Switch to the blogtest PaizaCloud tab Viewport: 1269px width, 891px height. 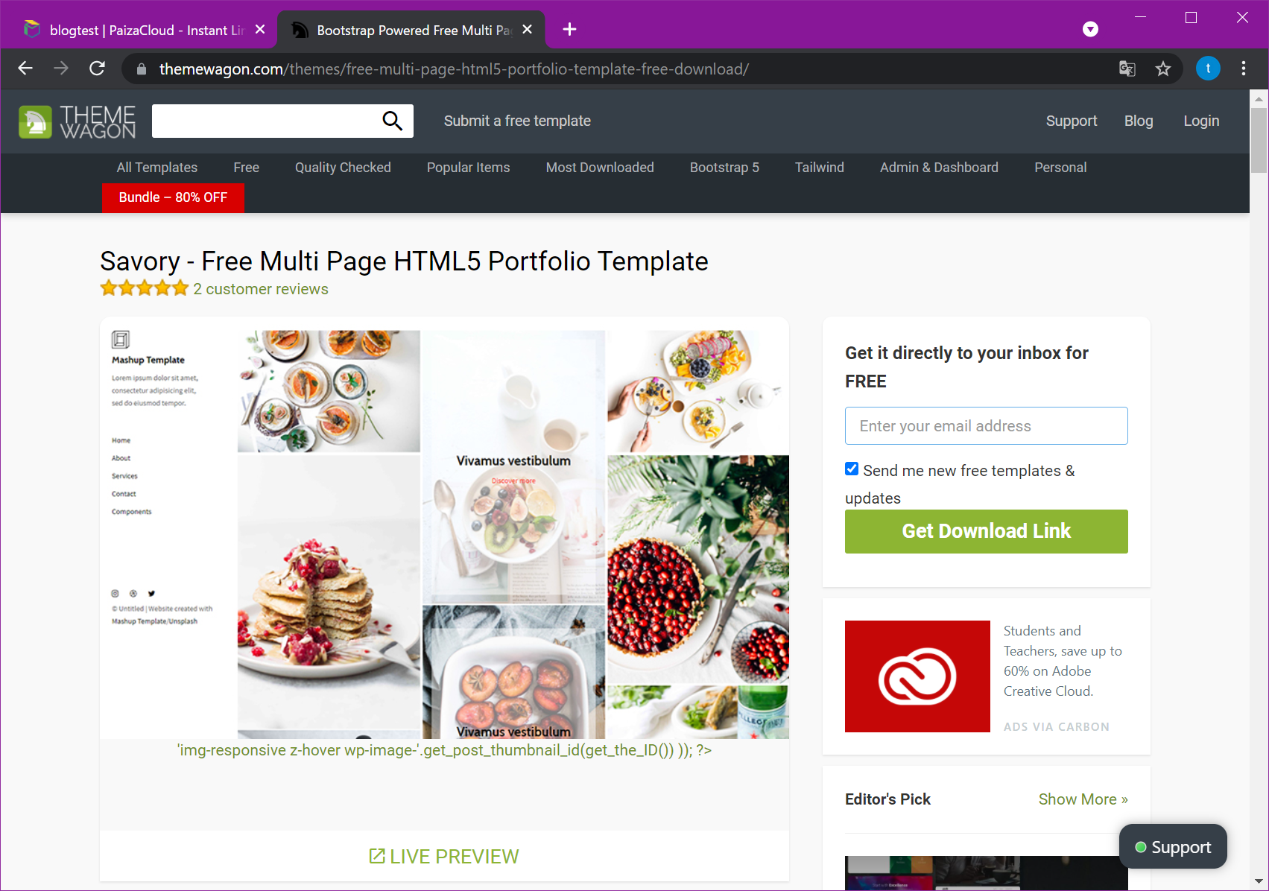[139, 30]
